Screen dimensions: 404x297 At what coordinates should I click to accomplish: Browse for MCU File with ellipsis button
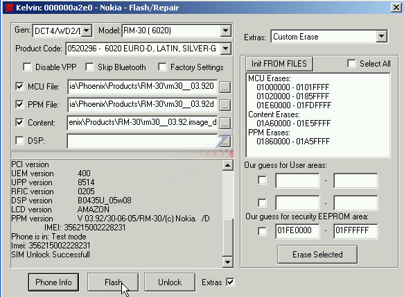click(225, 87)
